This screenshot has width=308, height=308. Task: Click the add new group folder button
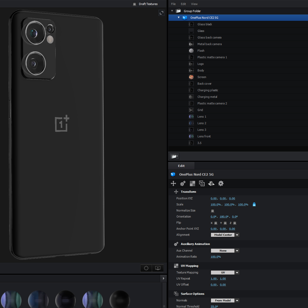174,156
